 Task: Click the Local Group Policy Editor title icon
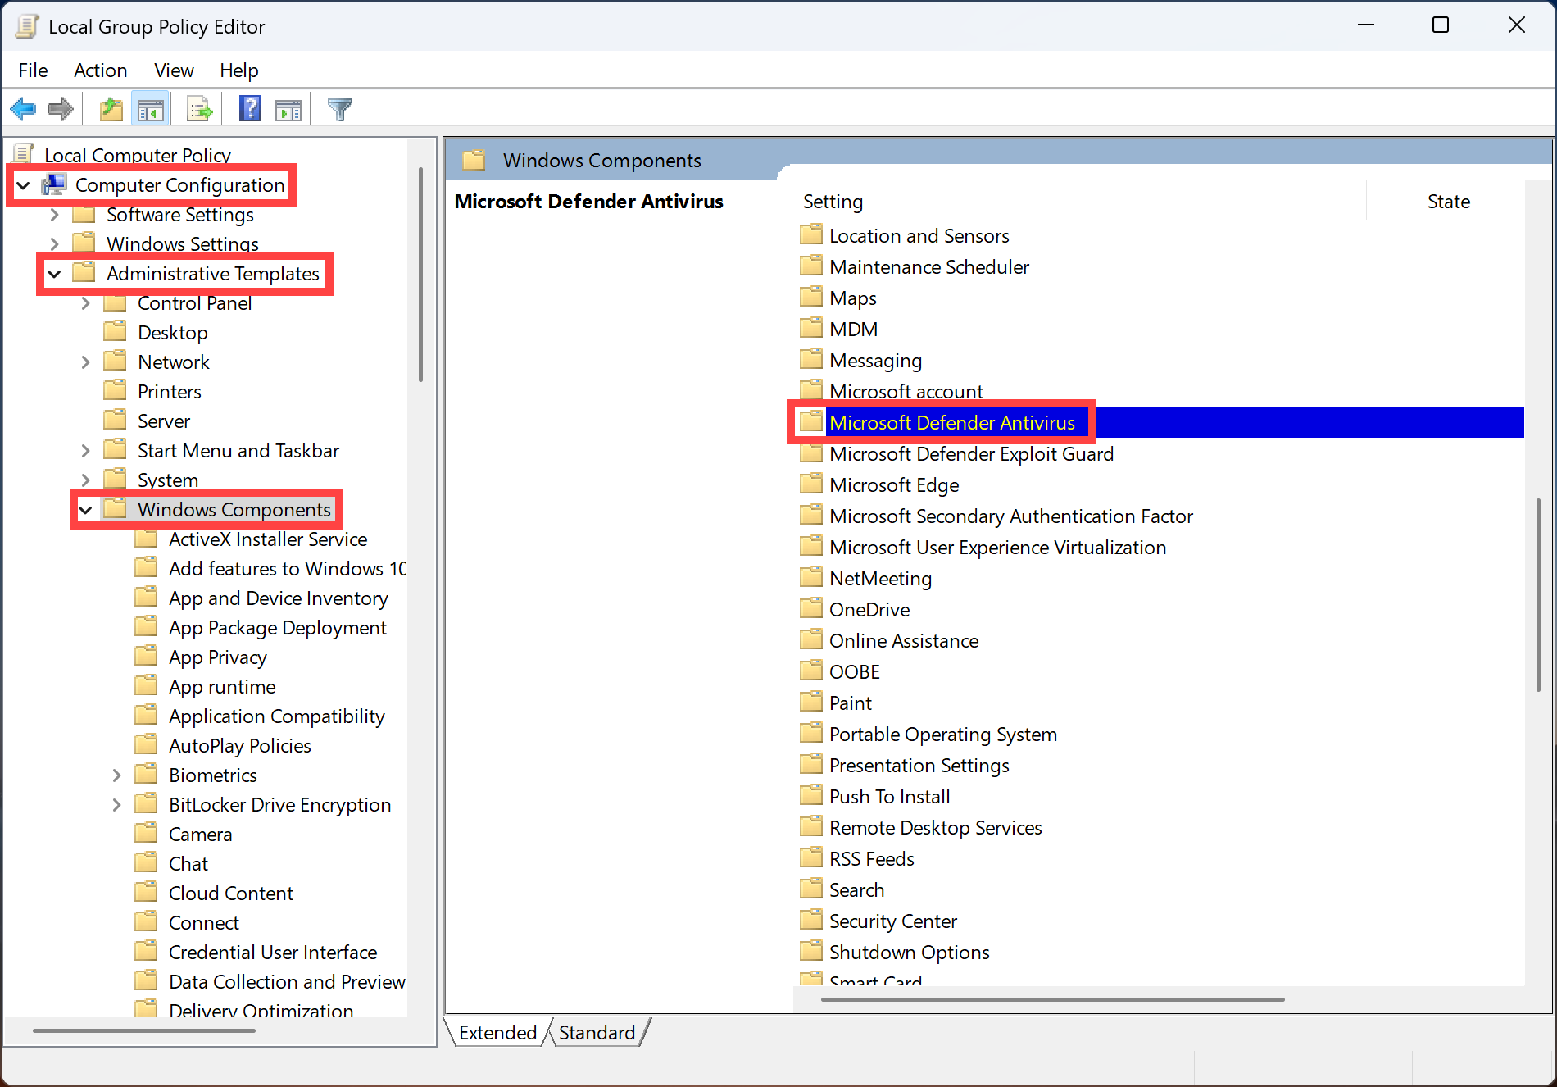coord(27,26)
